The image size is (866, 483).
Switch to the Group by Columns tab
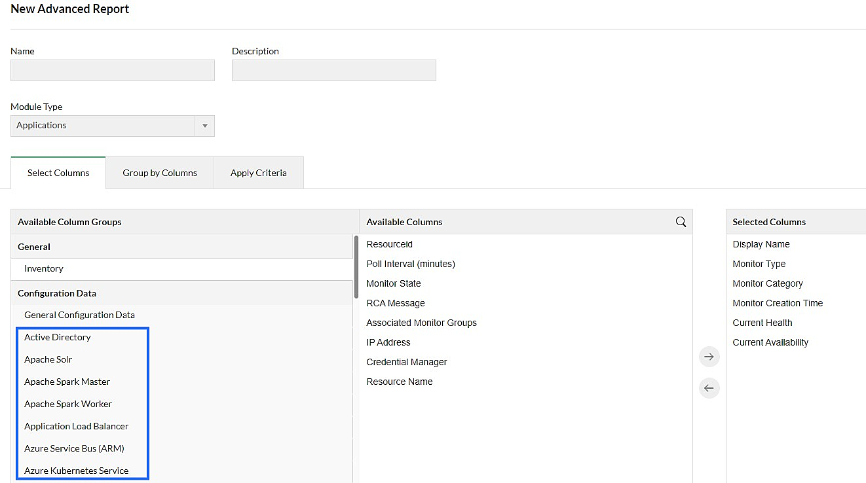coord(160,173)
